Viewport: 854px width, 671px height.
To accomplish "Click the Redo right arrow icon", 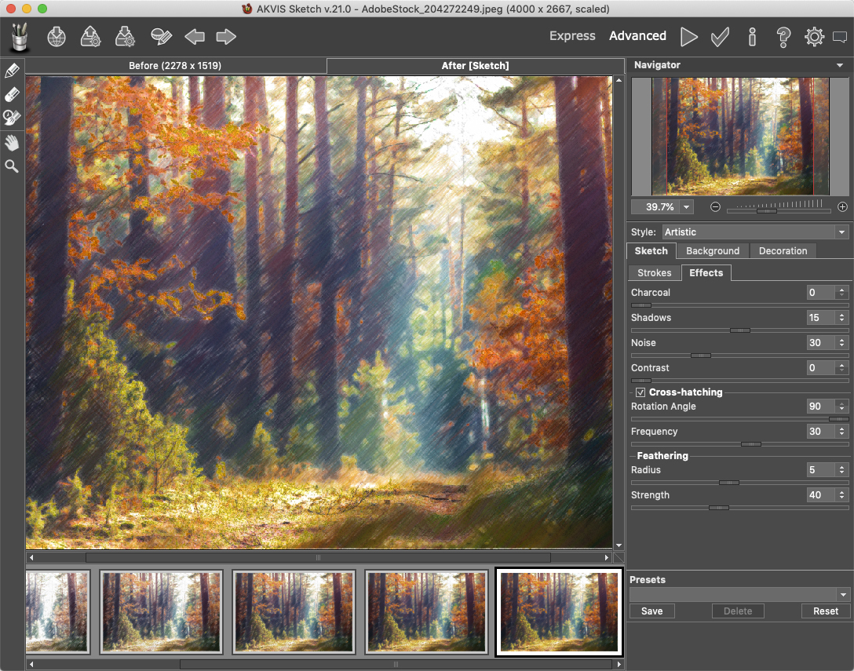I will coord(226,36).
